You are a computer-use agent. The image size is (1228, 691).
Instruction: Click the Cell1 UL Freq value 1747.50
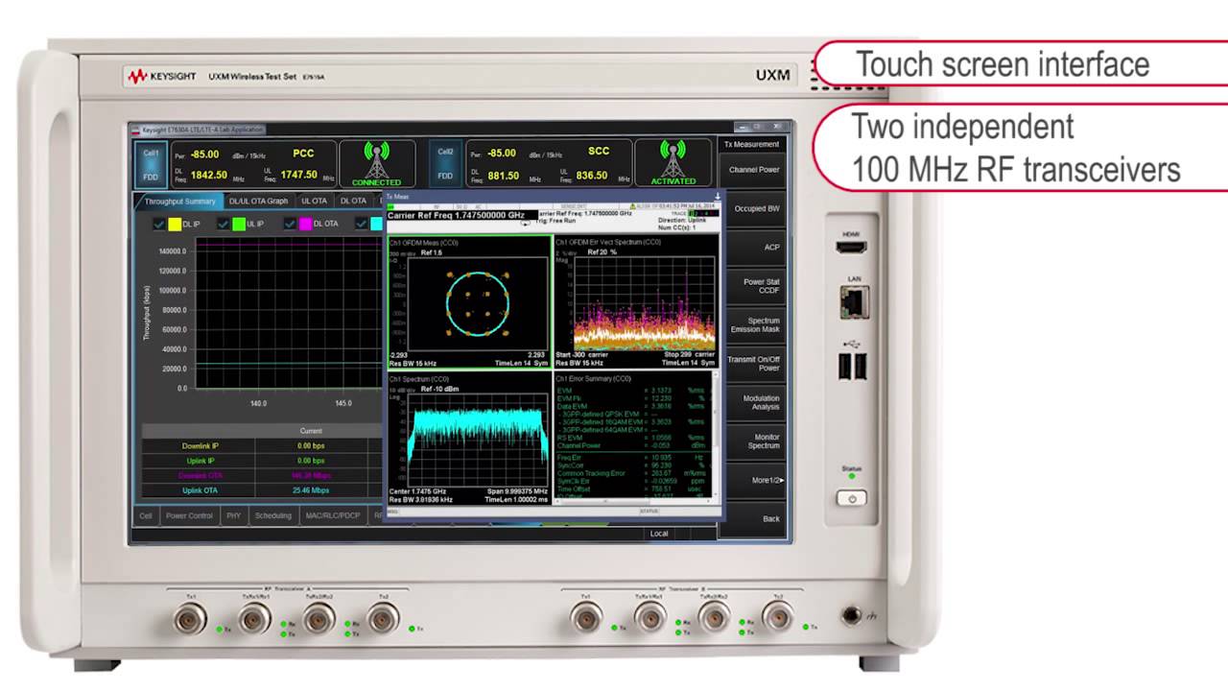(298, 176)
